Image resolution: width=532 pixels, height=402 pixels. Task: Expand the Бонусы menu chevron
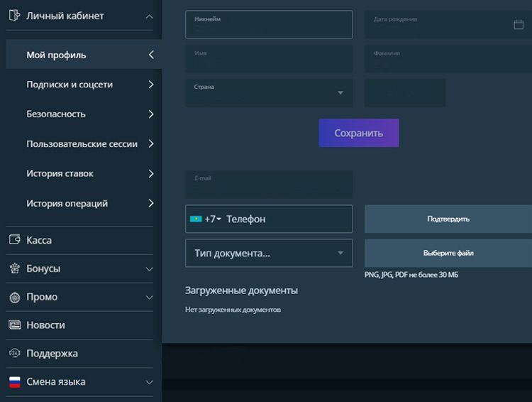(149, 269)
